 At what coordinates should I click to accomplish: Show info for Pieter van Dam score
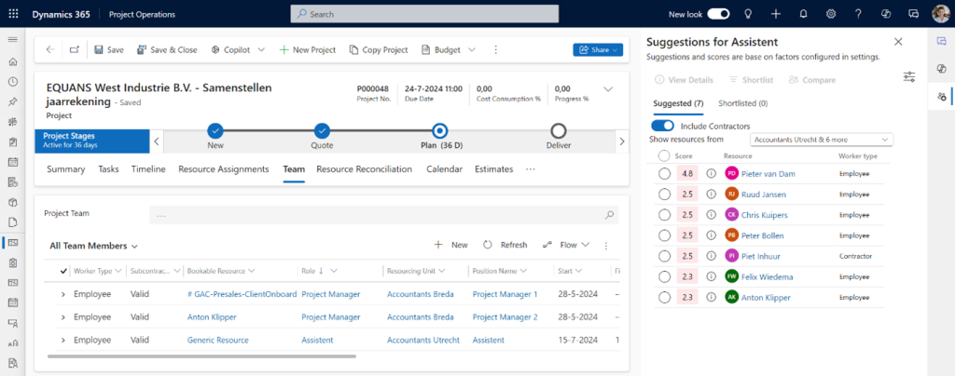(710, 174)
